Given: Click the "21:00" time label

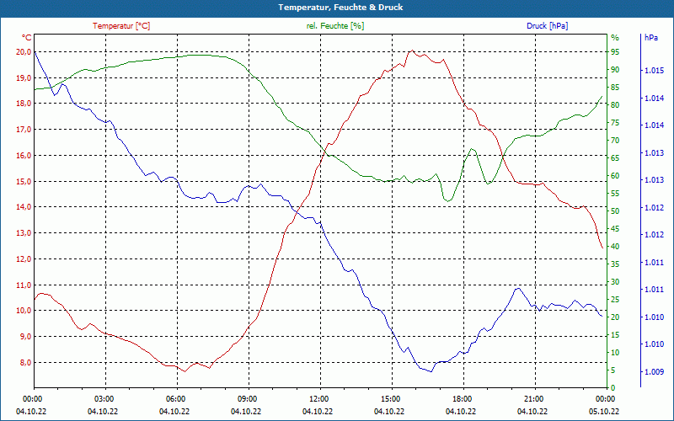Looking at the screenshot, I should point(532,398).
